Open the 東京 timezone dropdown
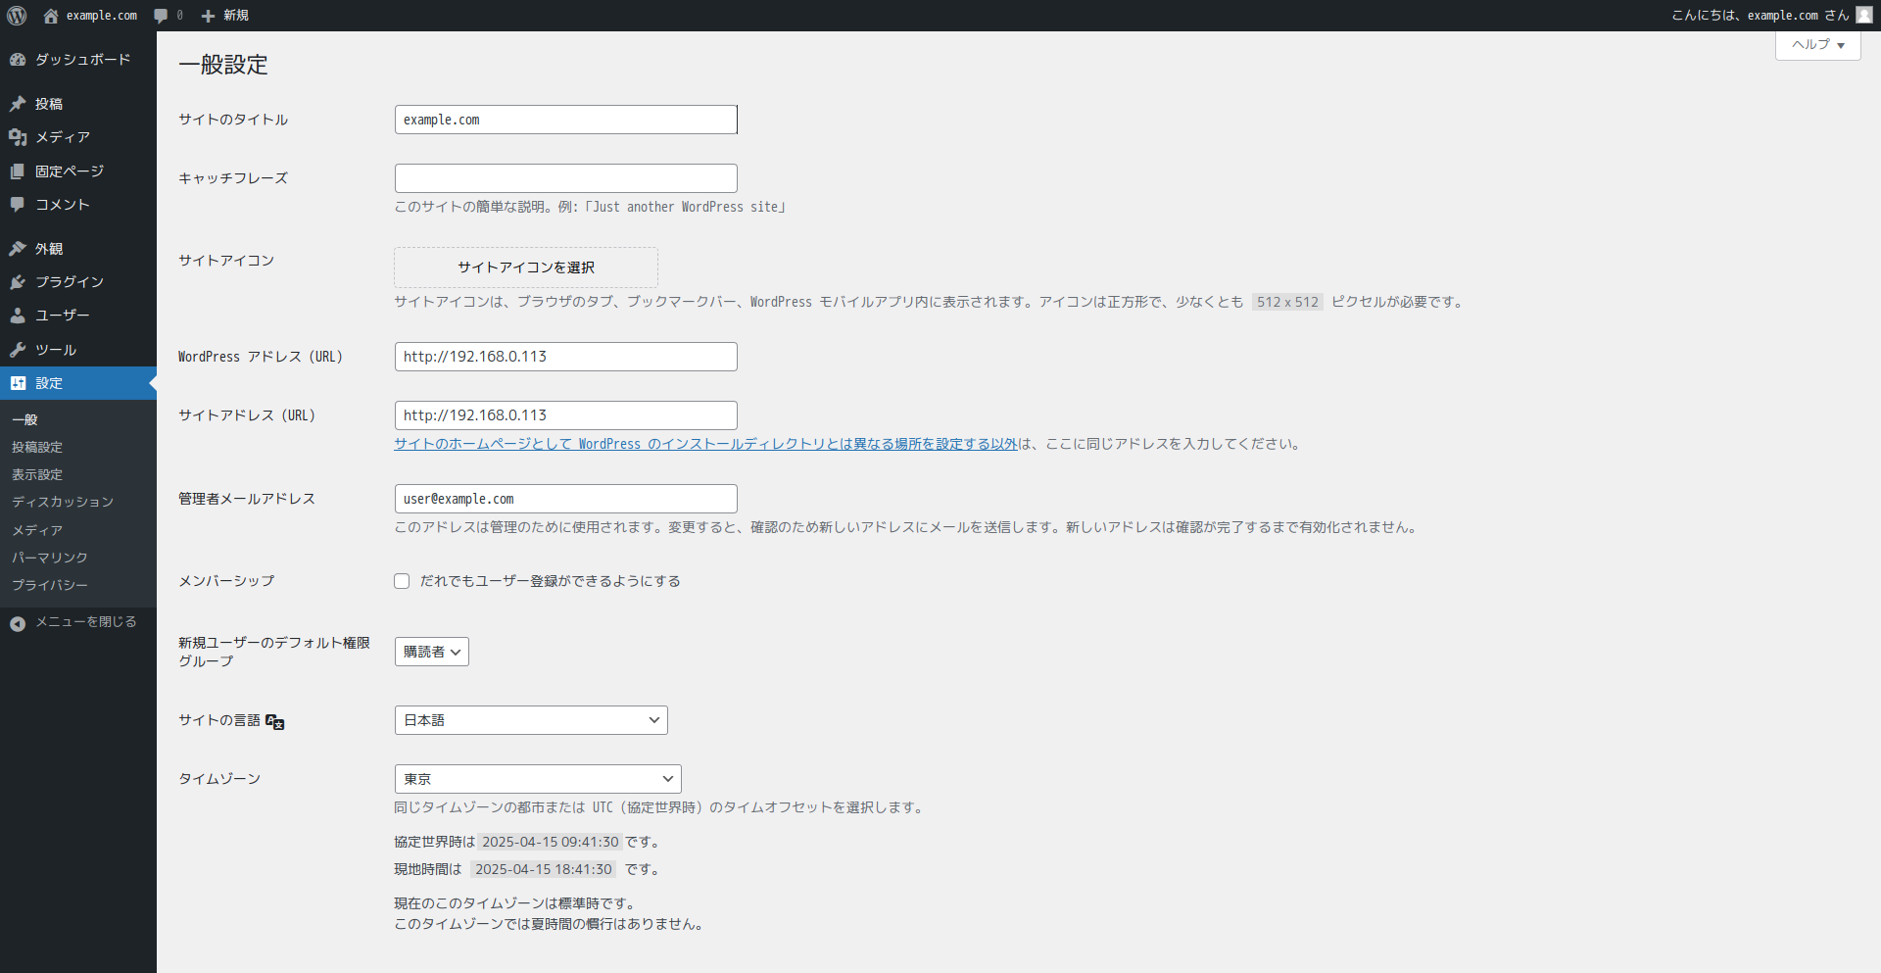 click(x=537, y=779)
